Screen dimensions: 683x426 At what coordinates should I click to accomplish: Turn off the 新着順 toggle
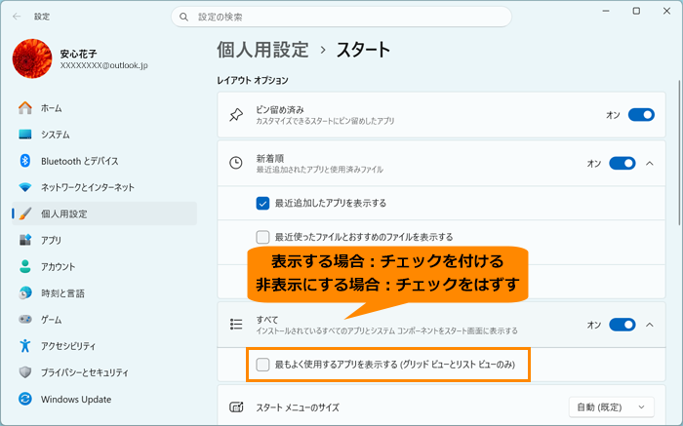pyautogui.click(x=623, y=163)
